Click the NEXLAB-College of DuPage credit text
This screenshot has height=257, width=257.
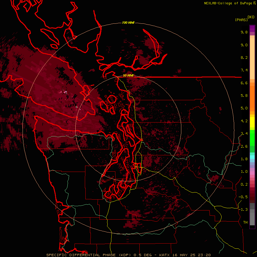pos(228,3)
